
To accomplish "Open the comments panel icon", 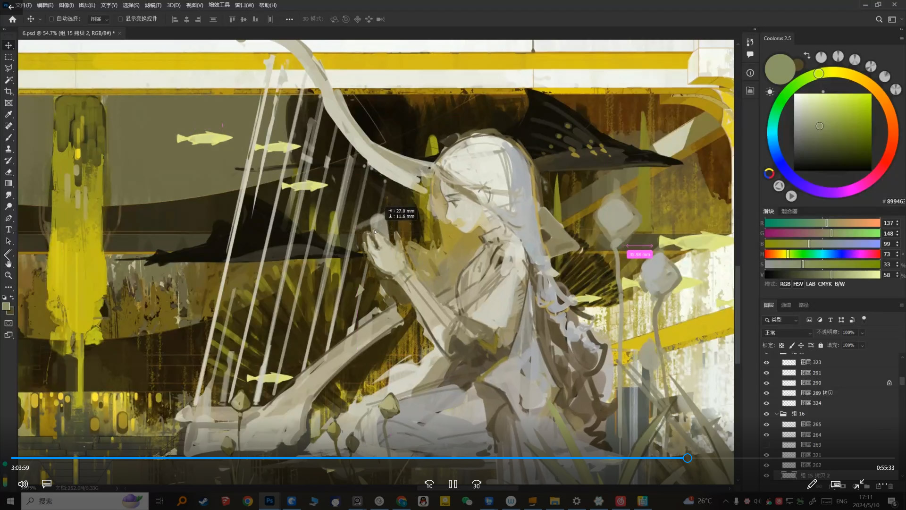I will [x=750, y=55].
